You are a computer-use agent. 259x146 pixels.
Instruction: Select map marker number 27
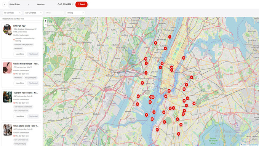click(x=150, y=102)
